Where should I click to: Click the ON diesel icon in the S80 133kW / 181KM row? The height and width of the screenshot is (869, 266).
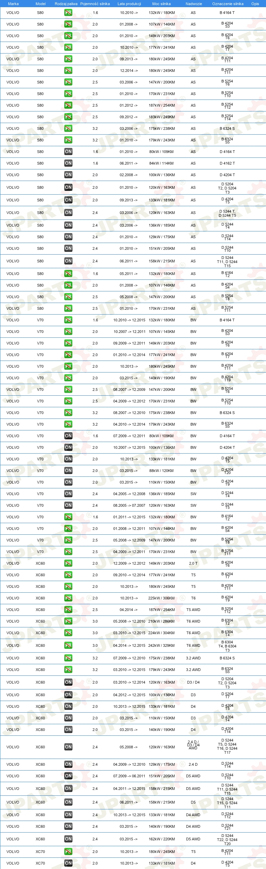[x=68, y=200]
